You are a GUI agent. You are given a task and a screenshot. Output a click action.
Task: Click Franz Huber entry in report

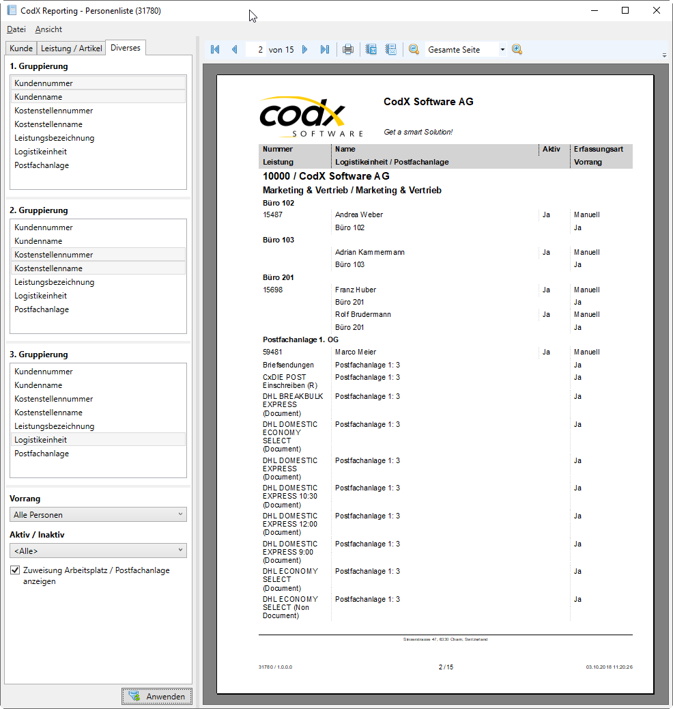pyautogui.click(x=356, y=290)
